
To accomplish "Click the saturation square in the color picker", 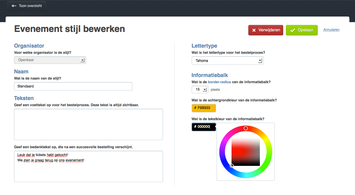I will (x=246, y=152).
